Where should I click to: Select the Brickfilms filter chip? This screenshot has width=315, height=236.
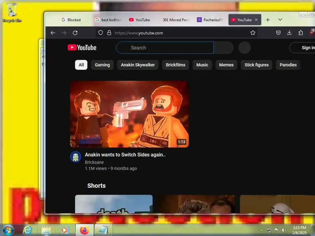(x=175, y=65)
